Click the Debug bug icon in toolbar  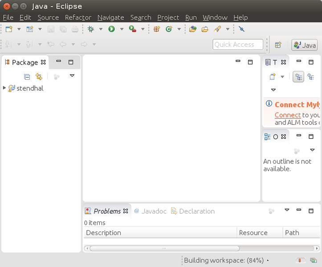pos(91,29)
